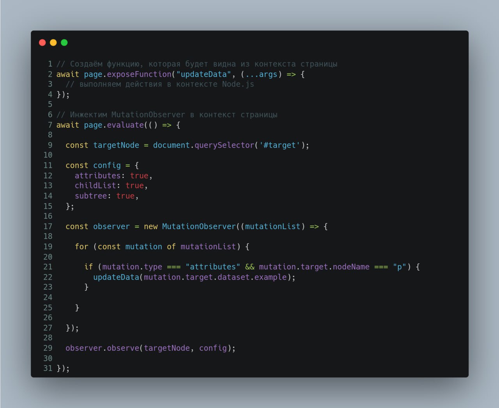The image size is (499, 408).
Task: Click 'attributes' property on line 12
Action: click(98, 176)
